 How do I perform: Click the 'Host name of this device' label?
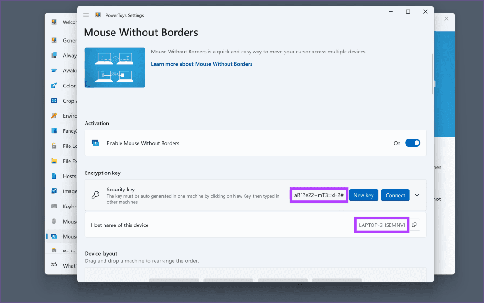click(120, 225)
